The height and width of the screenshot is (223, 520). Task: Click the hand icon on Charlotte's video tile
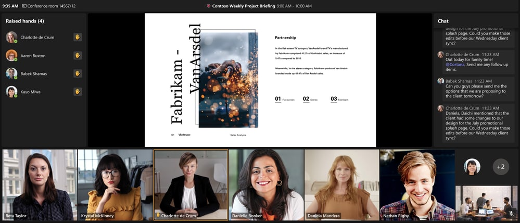(x=158, y=215)
